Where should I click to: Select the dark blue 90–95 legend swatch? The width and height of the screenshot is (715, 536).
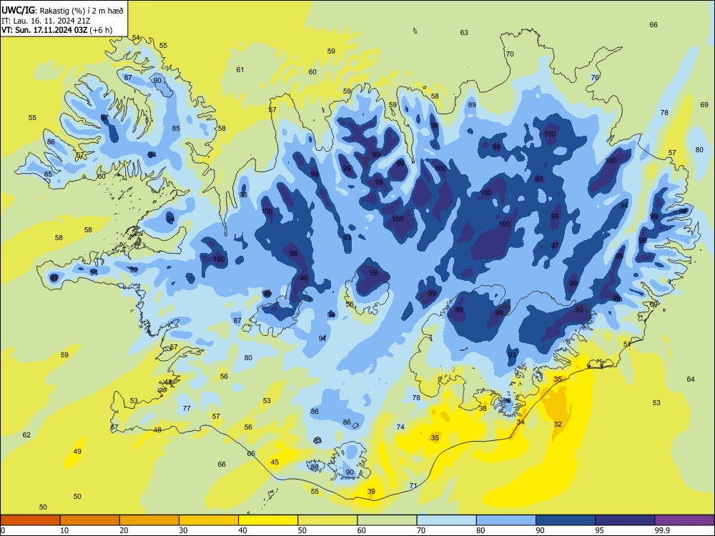coord(566,520)
